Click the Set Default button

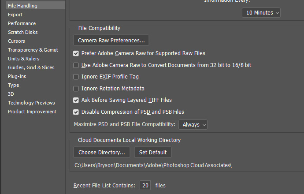(x=153, y=152)
